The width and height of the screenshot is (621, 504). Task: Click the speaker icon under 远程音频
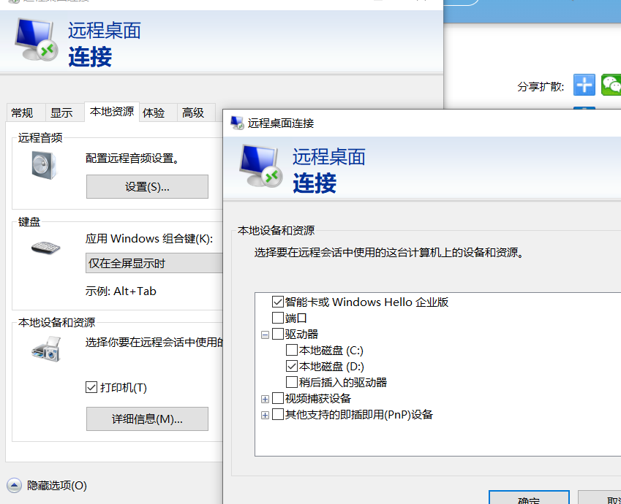[45, 165]
